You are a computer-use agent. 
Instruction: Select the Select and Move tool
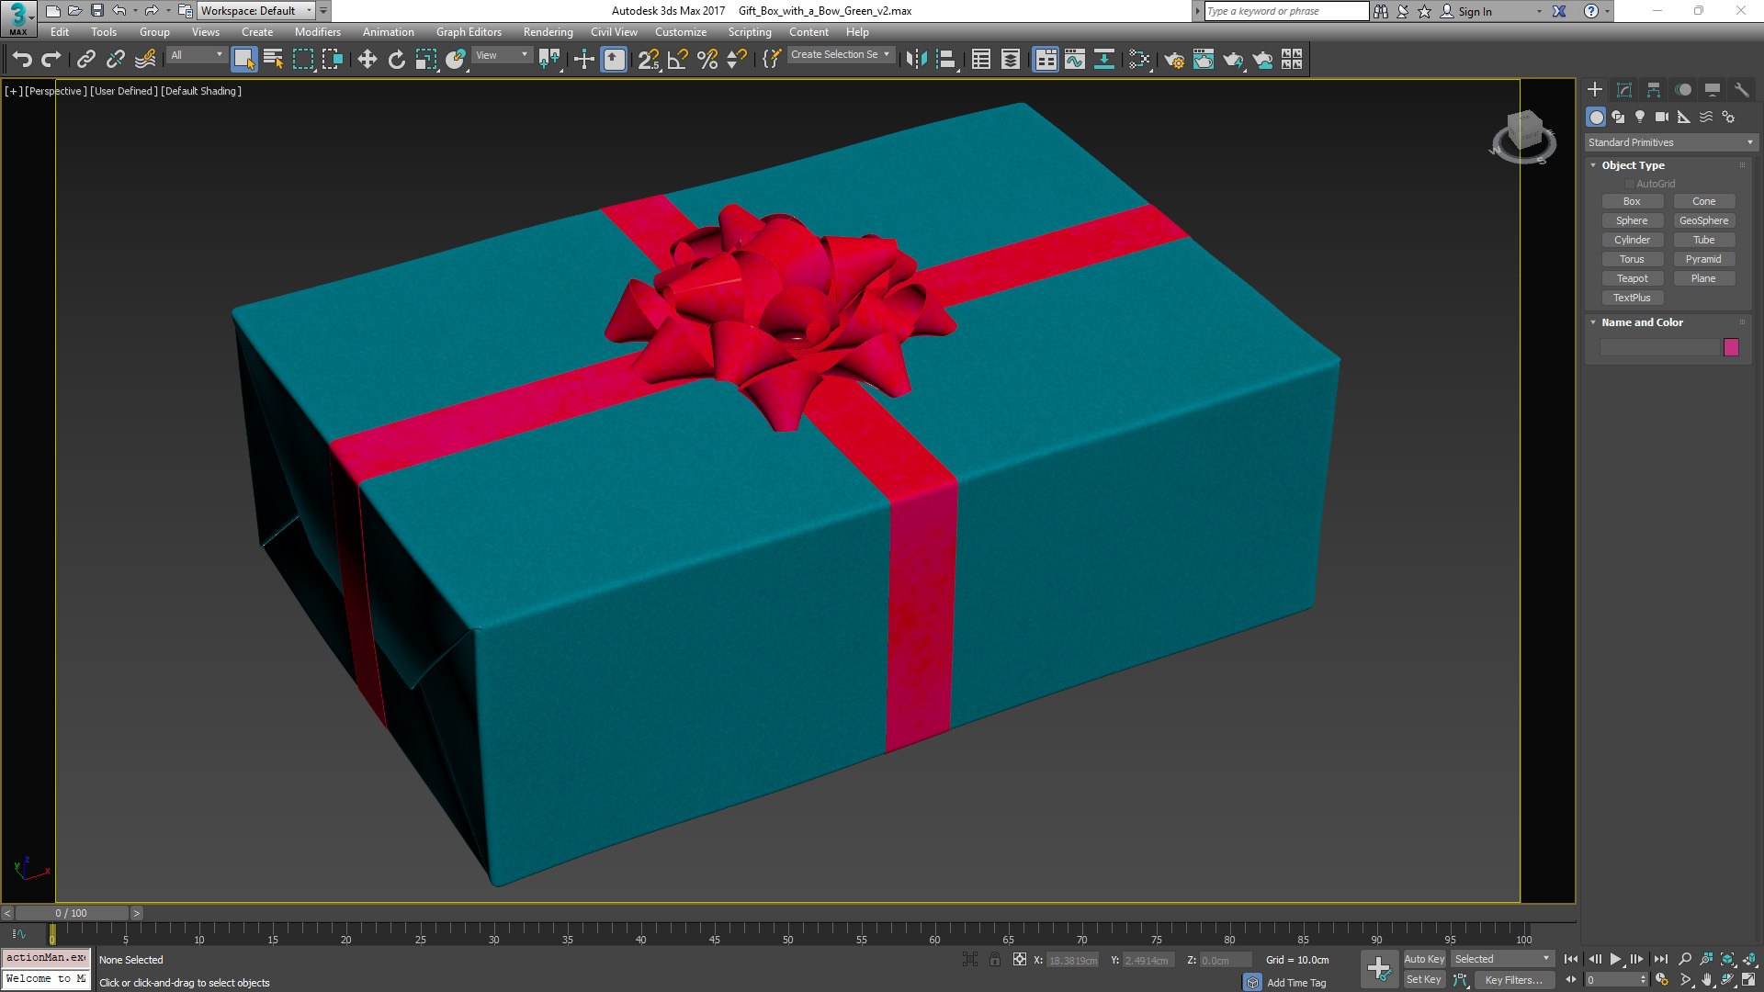click(x=367, y=60)
